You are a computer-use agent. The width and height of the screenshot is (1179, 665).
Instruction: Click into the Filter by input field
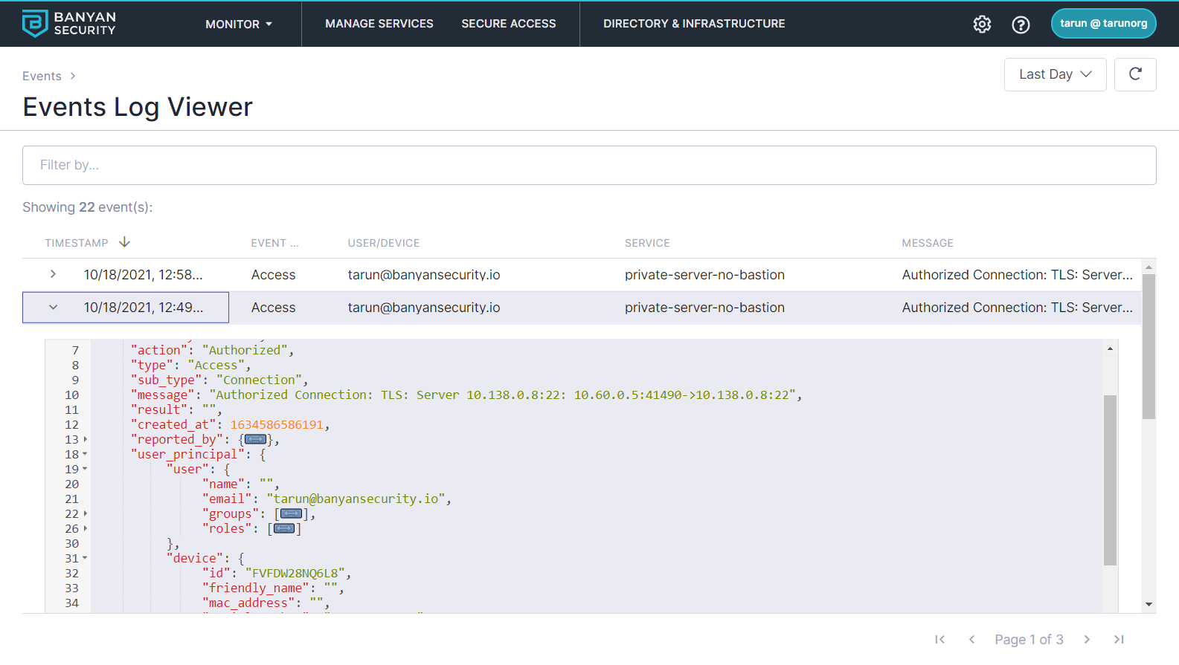[588, 165]
